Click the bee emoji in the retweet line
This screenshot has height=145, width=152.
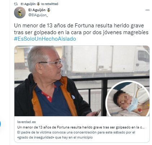click(x=38, y=4)
